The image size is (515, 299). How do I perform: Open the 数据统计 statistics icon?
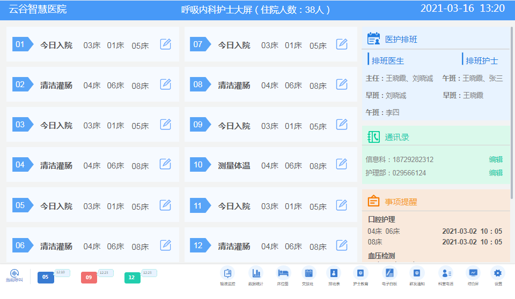pyautogui.click(x=256, y=272)
